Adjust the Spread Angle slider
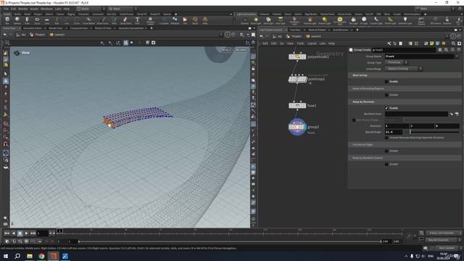 431,132
